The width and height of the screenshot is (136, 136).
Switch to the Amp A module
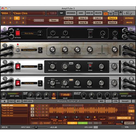tap(83, 18)
